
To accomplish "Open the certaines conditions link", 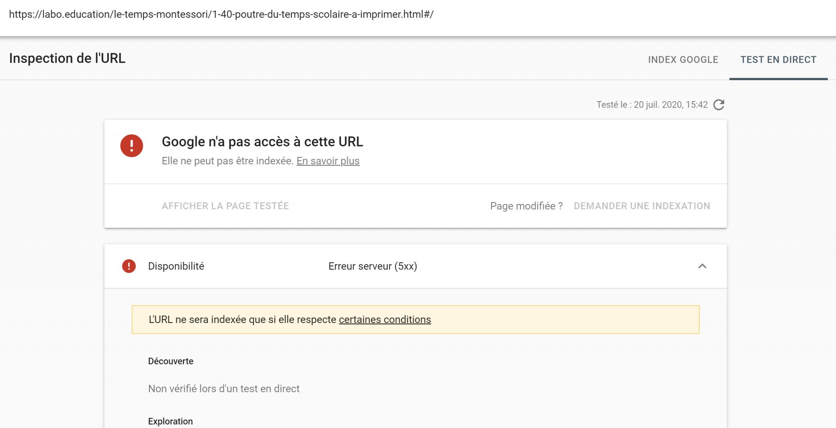I will tap(385, 319).
